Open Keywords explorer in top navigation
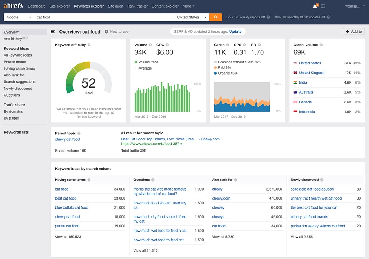The width and height of the screenshot is (369, 259). click(x=89, y=6)
